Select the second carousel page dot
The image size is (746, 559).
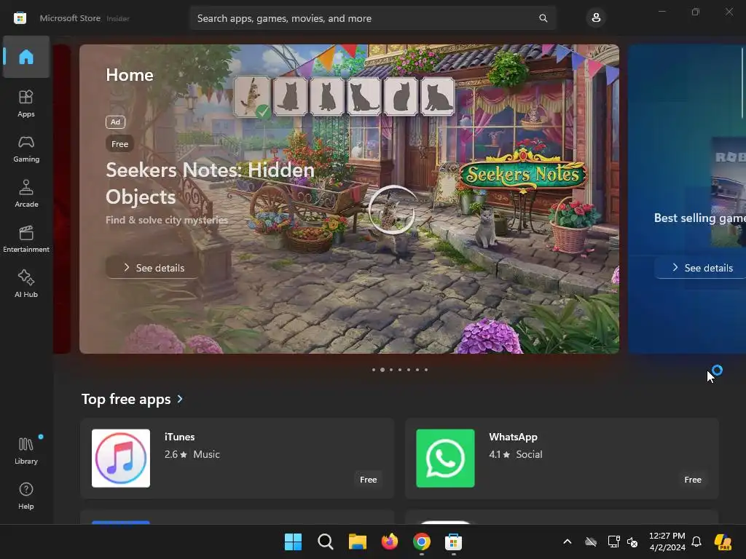point(382,370)
